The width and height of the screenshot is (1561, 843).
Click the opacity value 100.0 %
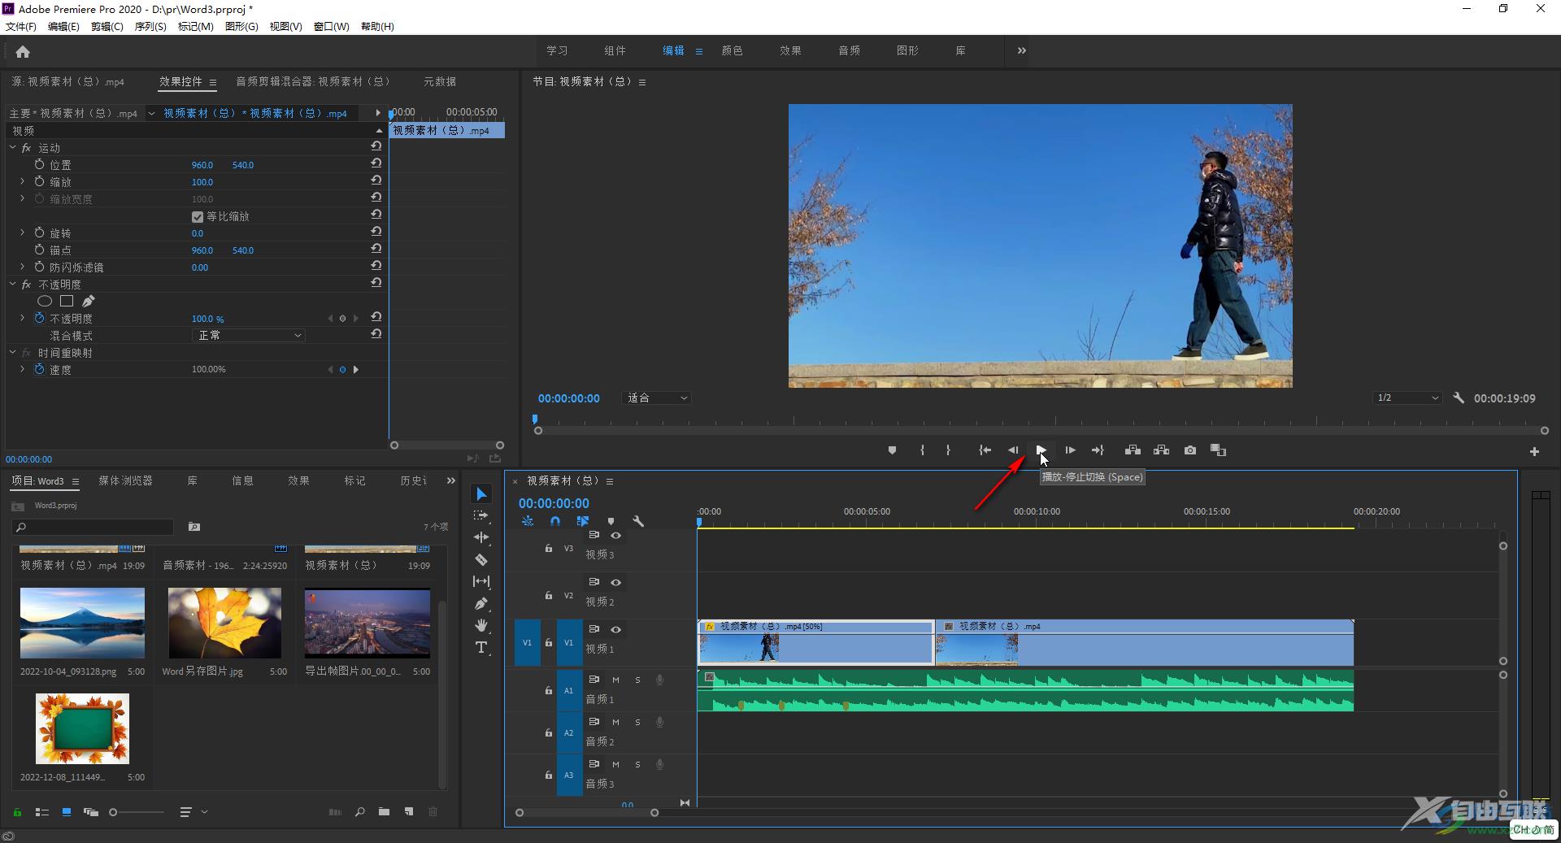point(207,319)
